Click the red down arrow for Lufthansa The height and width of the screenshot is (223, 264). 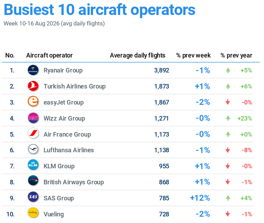click(x=228, y=150)
